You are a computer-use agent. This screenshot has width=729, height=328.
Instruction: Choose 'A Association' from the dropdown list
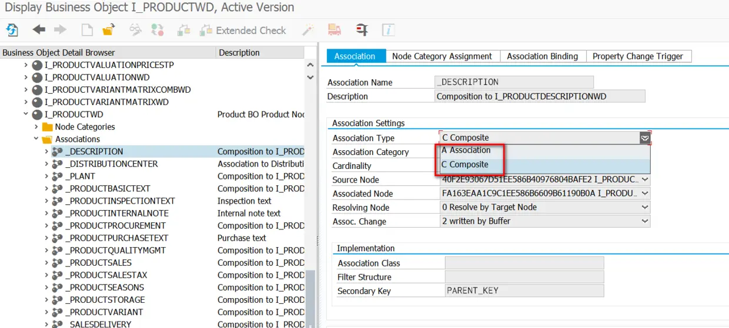545,150
